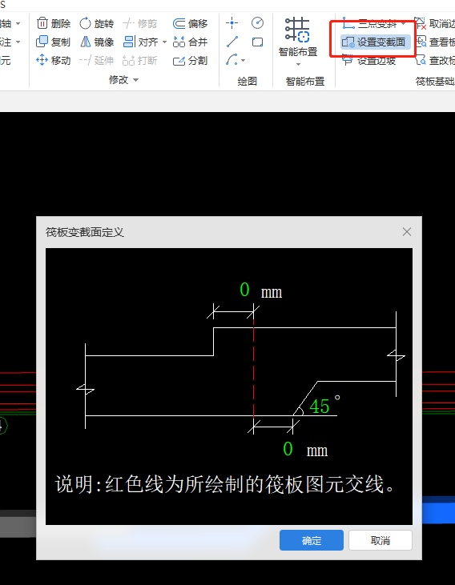
Task: Edit the top 0 mm offset value
Action: pyautogui.click(x=244, y=290)
